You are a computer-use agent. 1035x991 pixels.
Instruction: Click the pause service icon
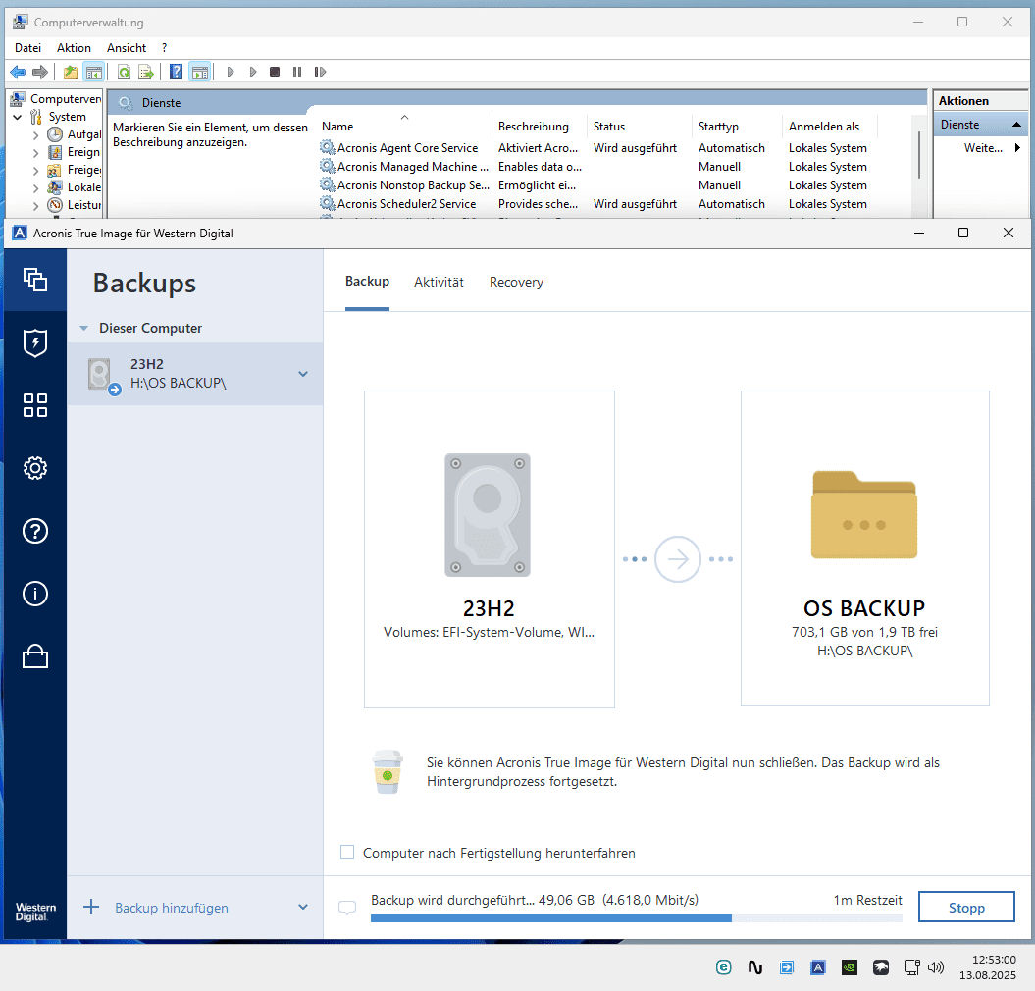pyautogui.click(x=297, y=72)
